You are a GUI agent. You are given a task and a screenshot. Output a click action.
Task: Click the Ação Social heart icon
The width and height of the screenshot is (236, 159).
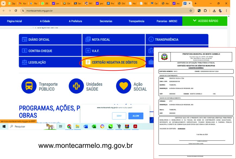[124, 86]
